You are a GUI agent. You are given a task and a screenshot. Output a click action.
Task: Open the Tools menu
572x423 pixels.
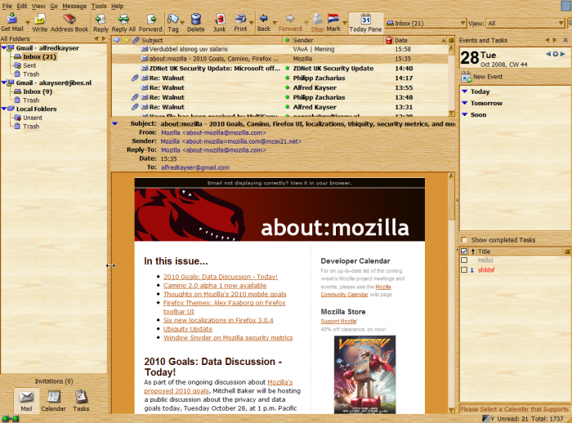point(99,7)
